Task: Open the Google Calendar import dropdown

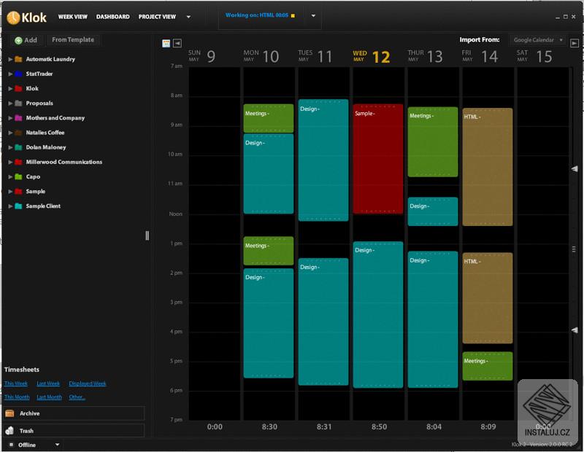Action: tap(537, 40)
